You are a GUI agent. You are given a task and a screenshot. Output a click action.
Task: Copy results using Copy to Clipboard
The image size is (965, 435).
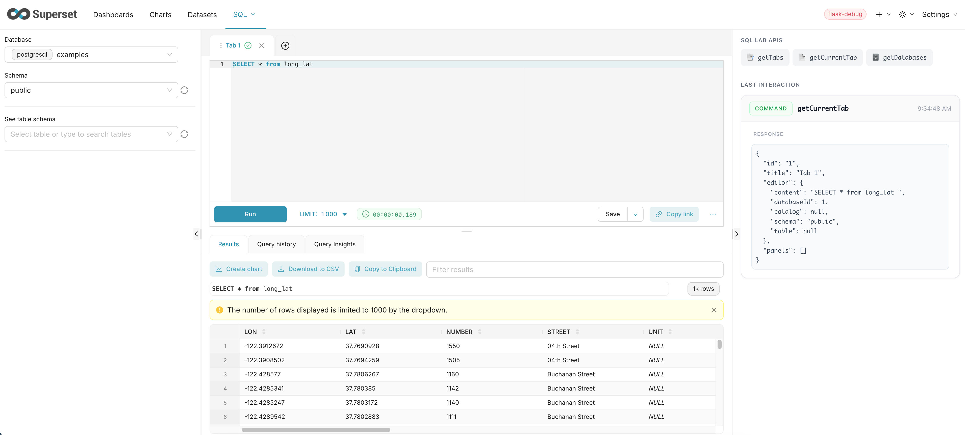pos(385,269)
